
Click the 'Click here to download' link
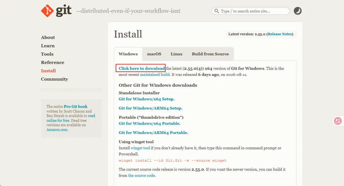(142, 69)
